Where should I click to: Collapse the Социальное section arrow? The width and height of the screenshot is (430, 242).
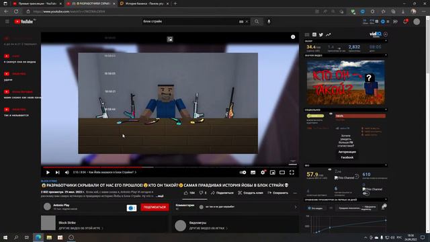pyautogui.click(x=386, y=110)
